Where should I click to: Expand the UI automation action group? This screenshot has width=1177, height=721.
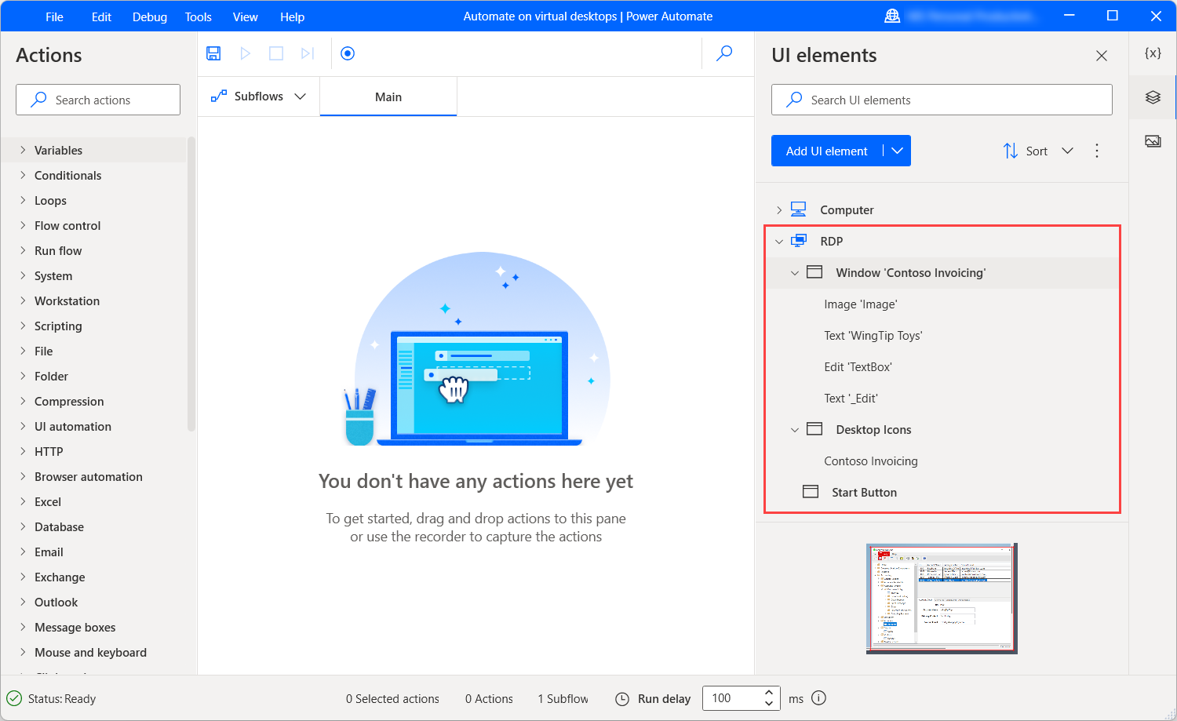(23, 426)
